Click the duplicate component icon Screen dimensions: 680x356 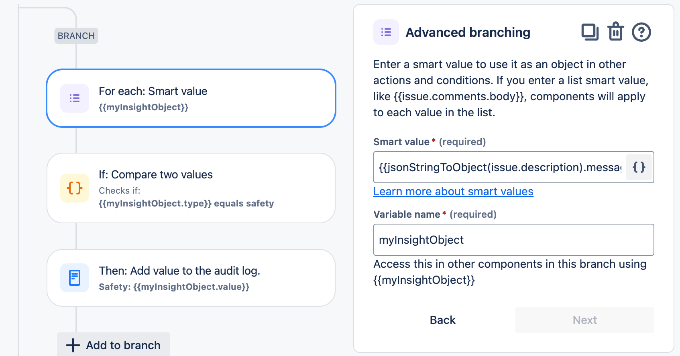coord(590,32)
